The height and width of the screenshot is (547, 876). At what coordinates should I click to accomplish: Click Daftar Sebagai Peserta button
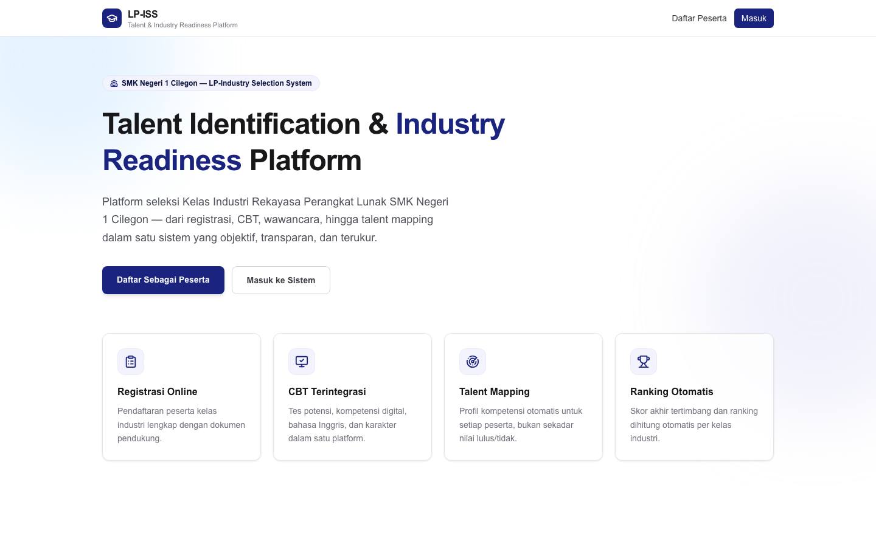pyautogui.click(x=163, y=280)
